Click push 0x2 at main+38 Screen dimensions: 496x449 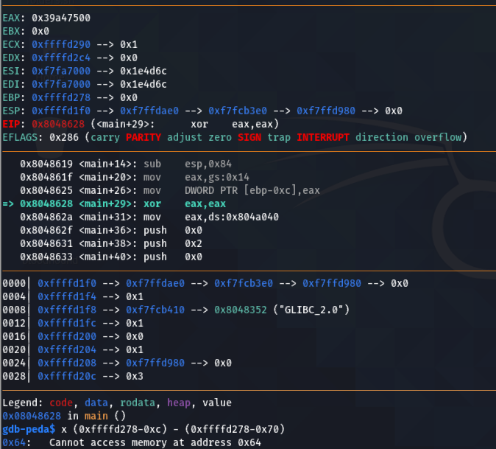tap(173, 244)
